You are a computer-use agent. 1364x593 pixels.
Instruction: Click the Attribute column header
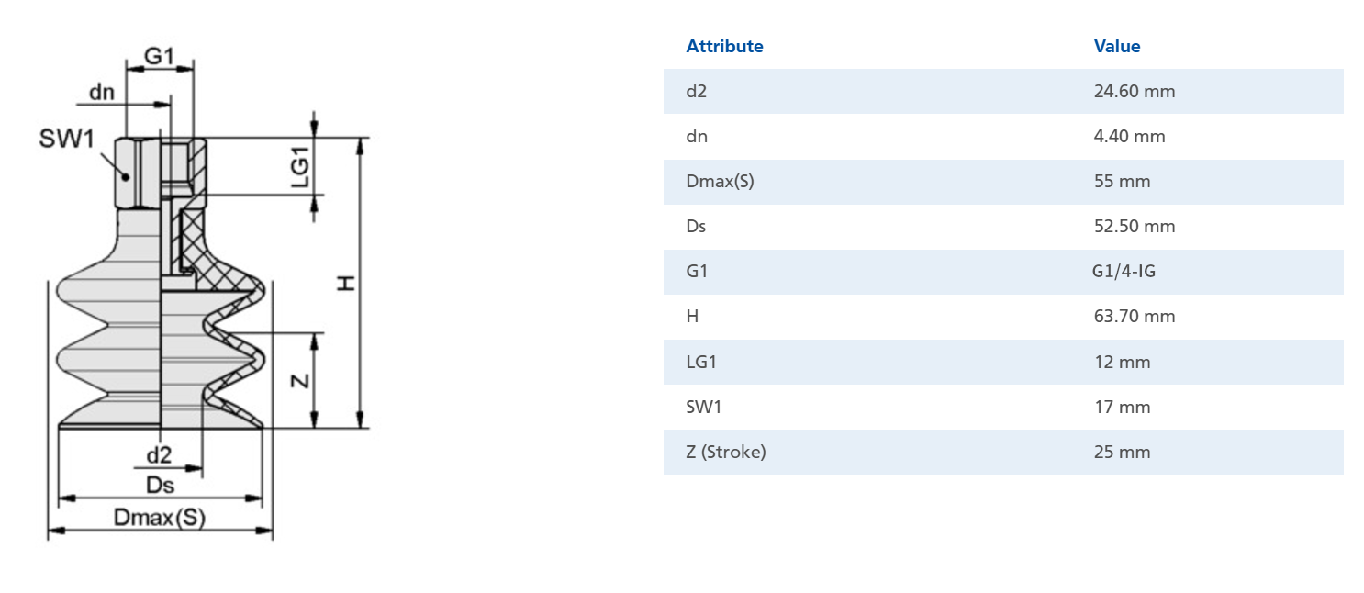click(x=724, y=46)
